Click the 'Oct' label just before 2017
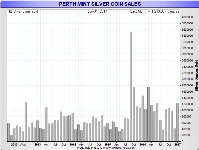This screenshot has width=199, height=150. tap(169, 145)
